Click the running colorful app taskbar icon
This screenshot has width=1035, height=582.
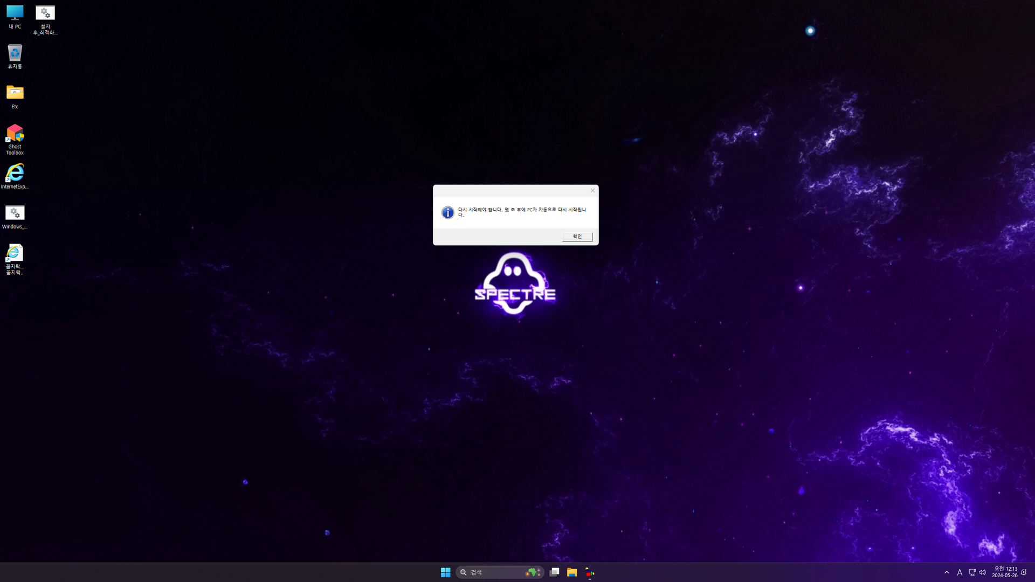590,572
